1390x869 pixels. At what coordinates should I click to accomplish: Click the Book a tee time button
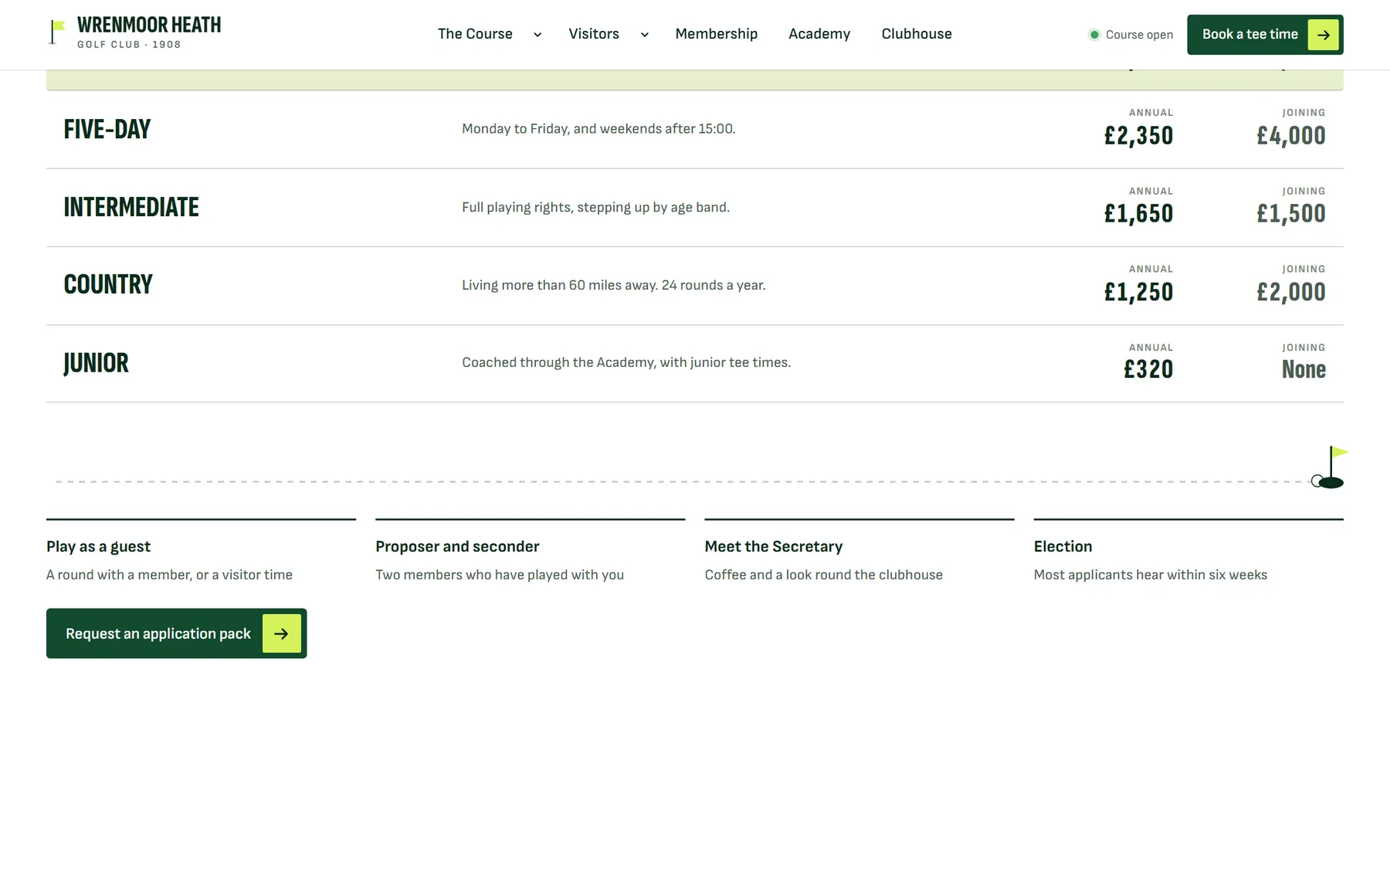1265,35
